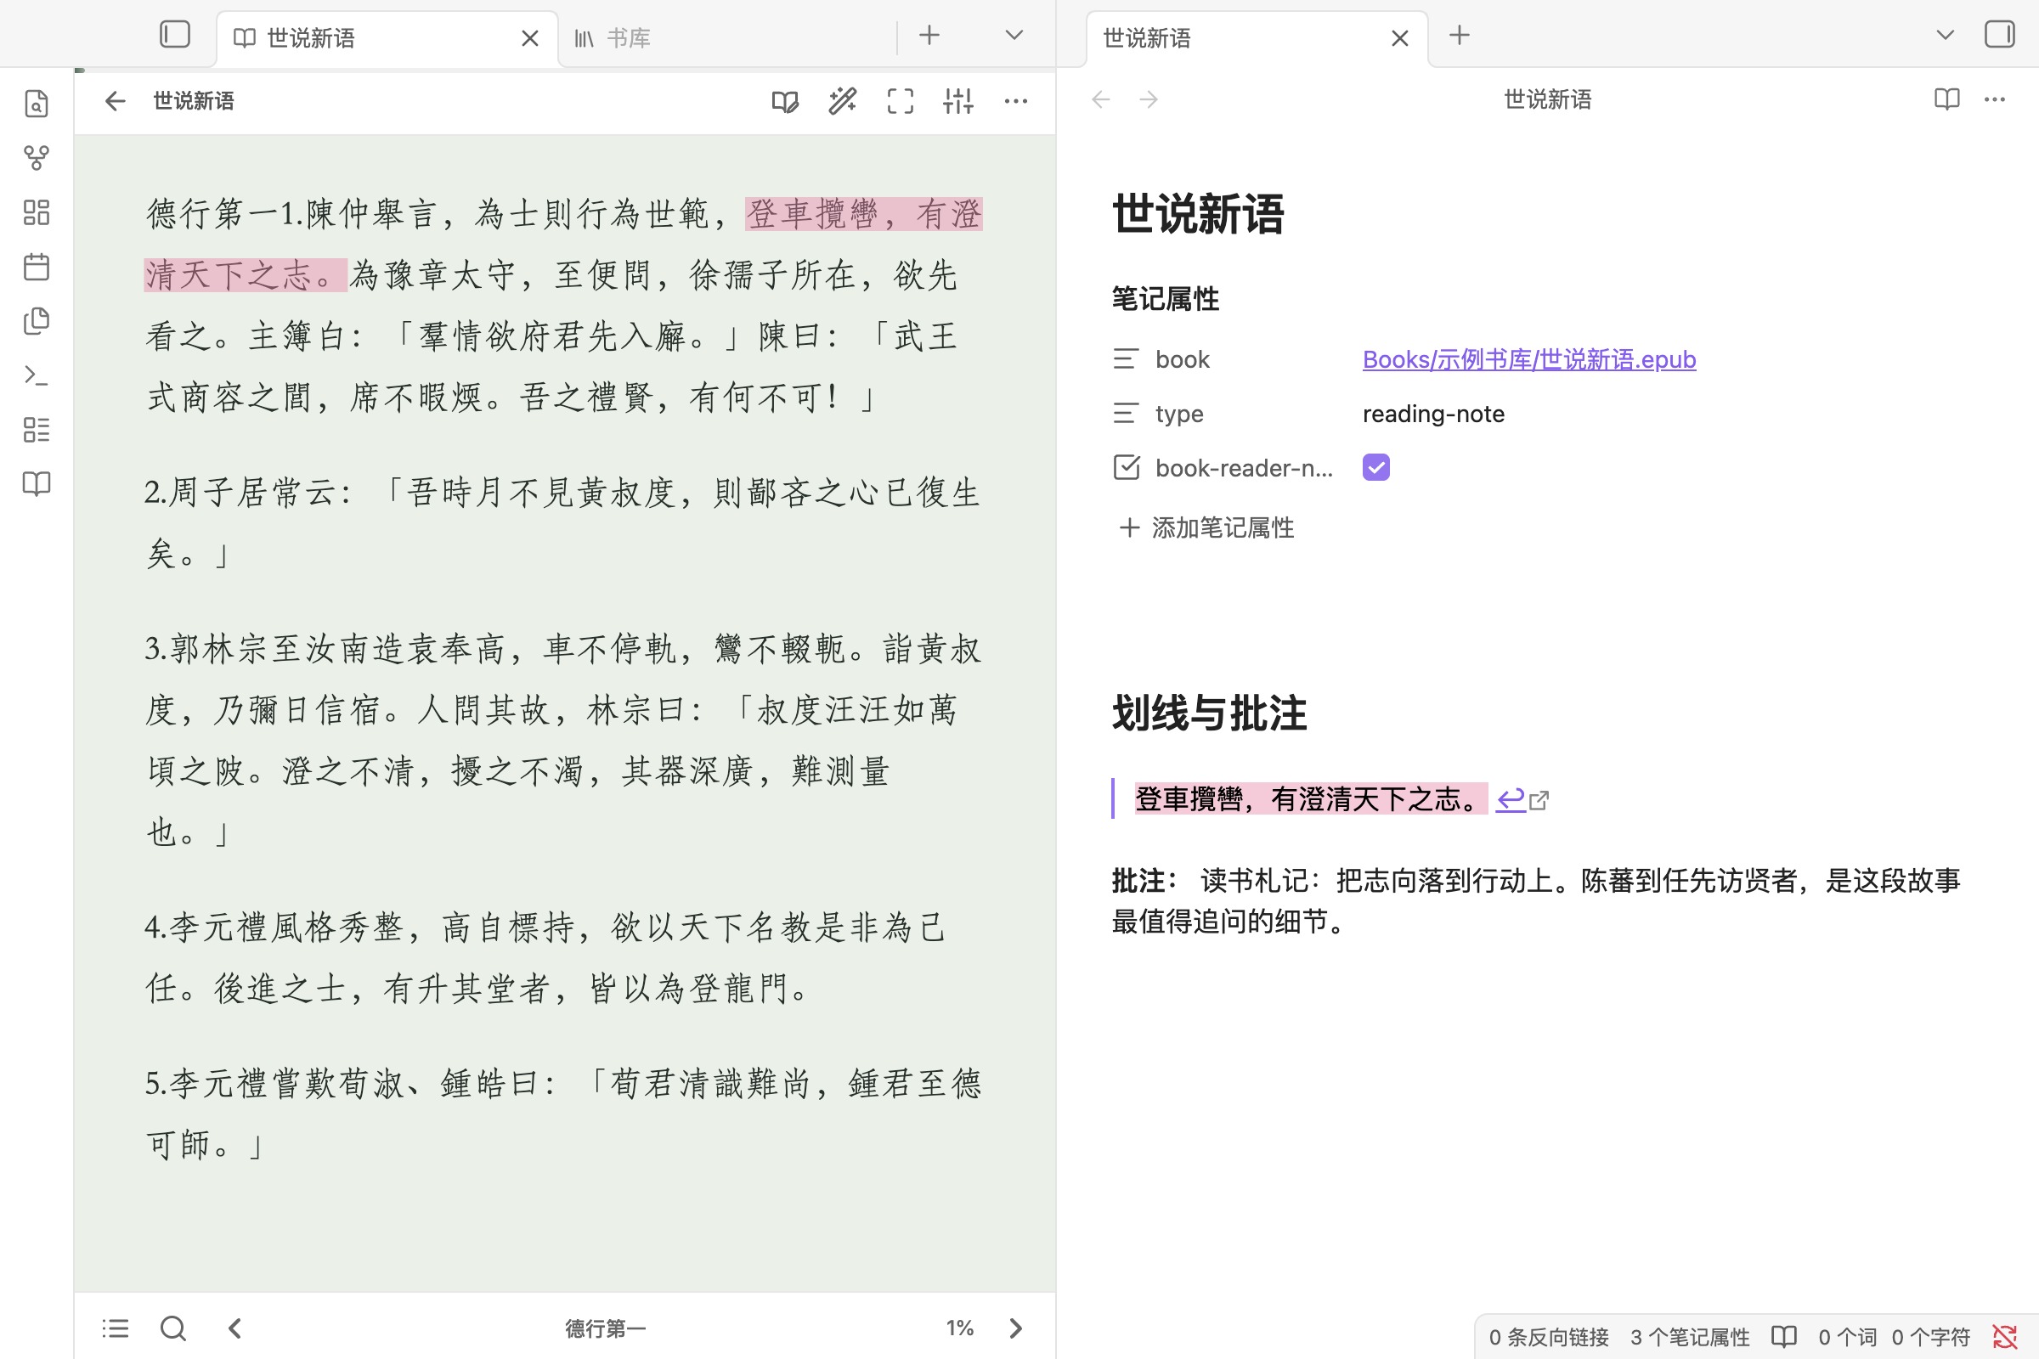Open the command palette icon
The image size is (2039, 1359).
(37, 375)
